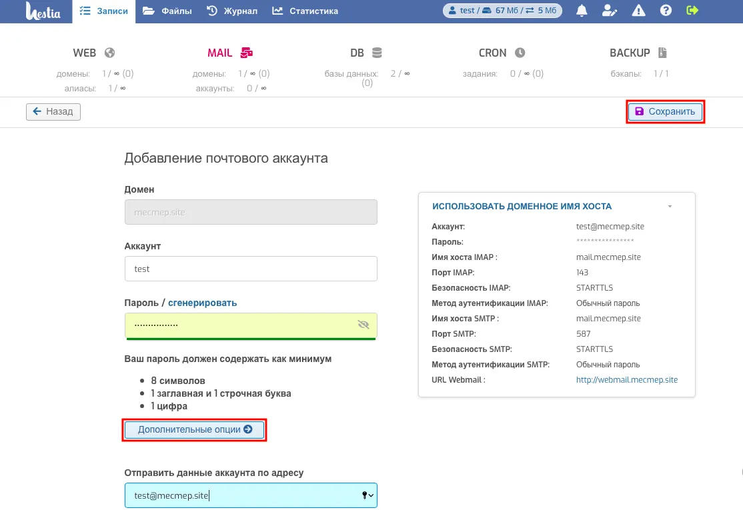Viewport: 743px width, 510px height.
Task: Click the Hestia logo
Action: [43, 11]
